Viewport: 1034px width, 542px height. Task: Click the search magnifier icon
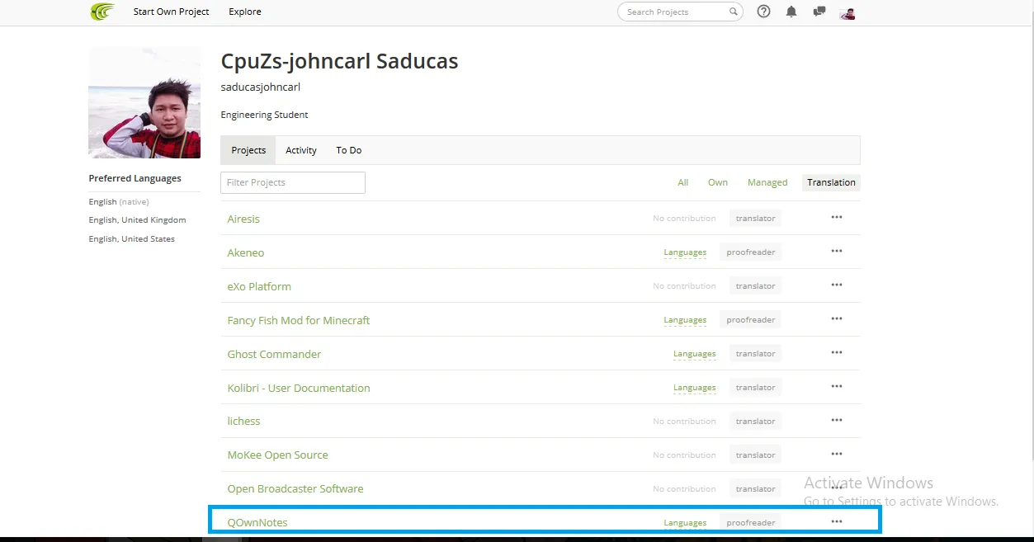coord(733,12)
